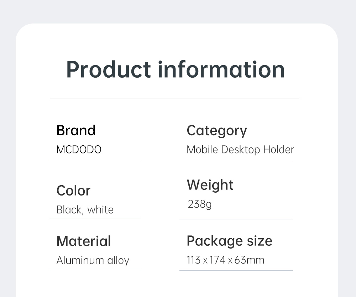Click the Mobile Desktop Holder text
The width and height of the screenshot is (356, 297).
click(240, 150)
